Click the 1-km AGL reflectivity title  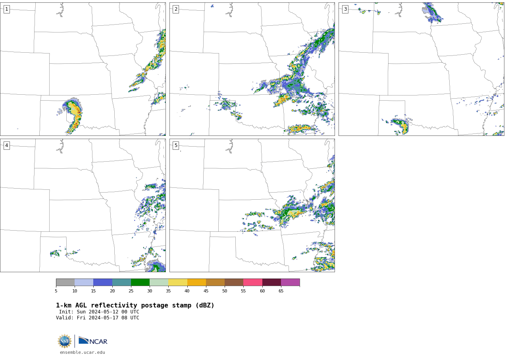[135, 305]
